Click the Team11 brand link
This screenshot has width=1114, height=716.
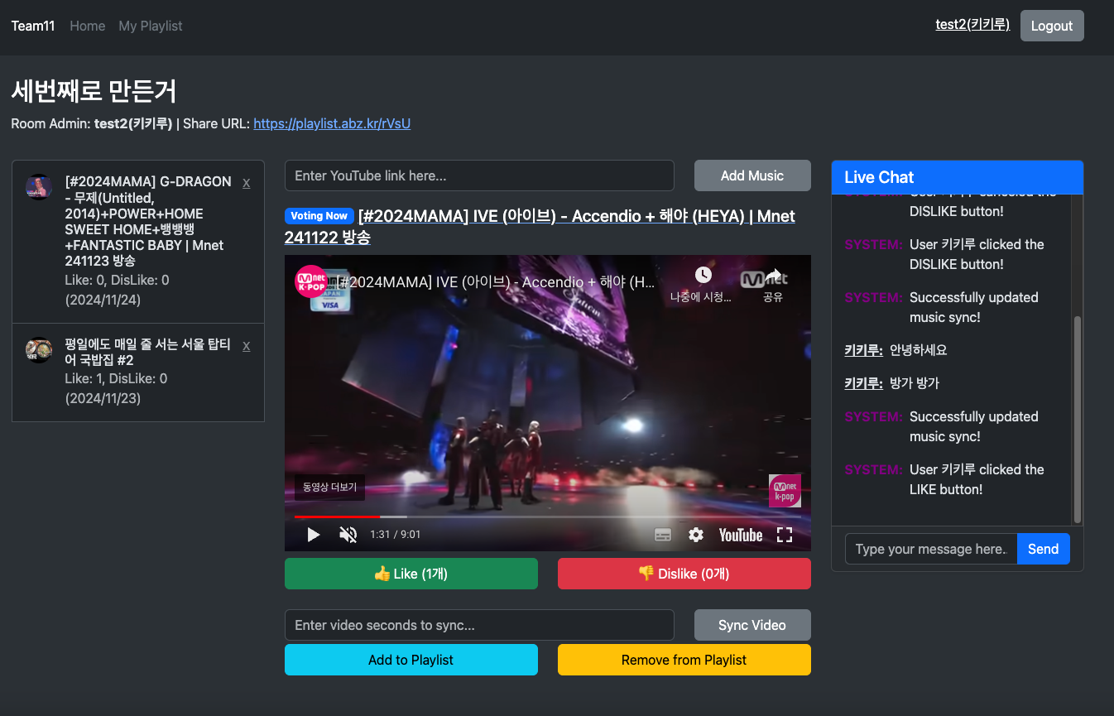coord(33,26)
